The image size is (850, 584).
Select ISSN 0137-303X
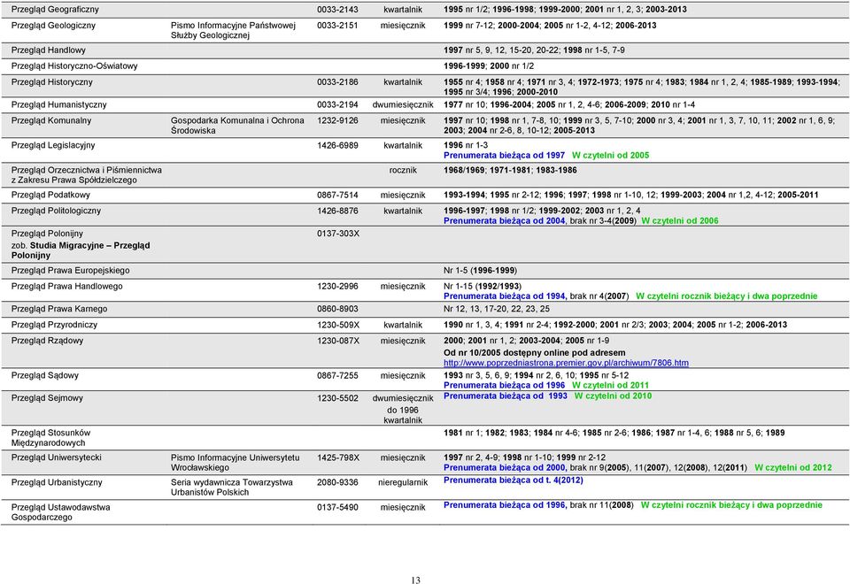point(338,234)
